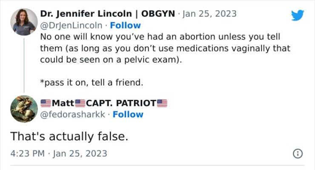The image size is (315, 170).
Task: Click the flag emoji before "Matt"
Action: (46, 103)
